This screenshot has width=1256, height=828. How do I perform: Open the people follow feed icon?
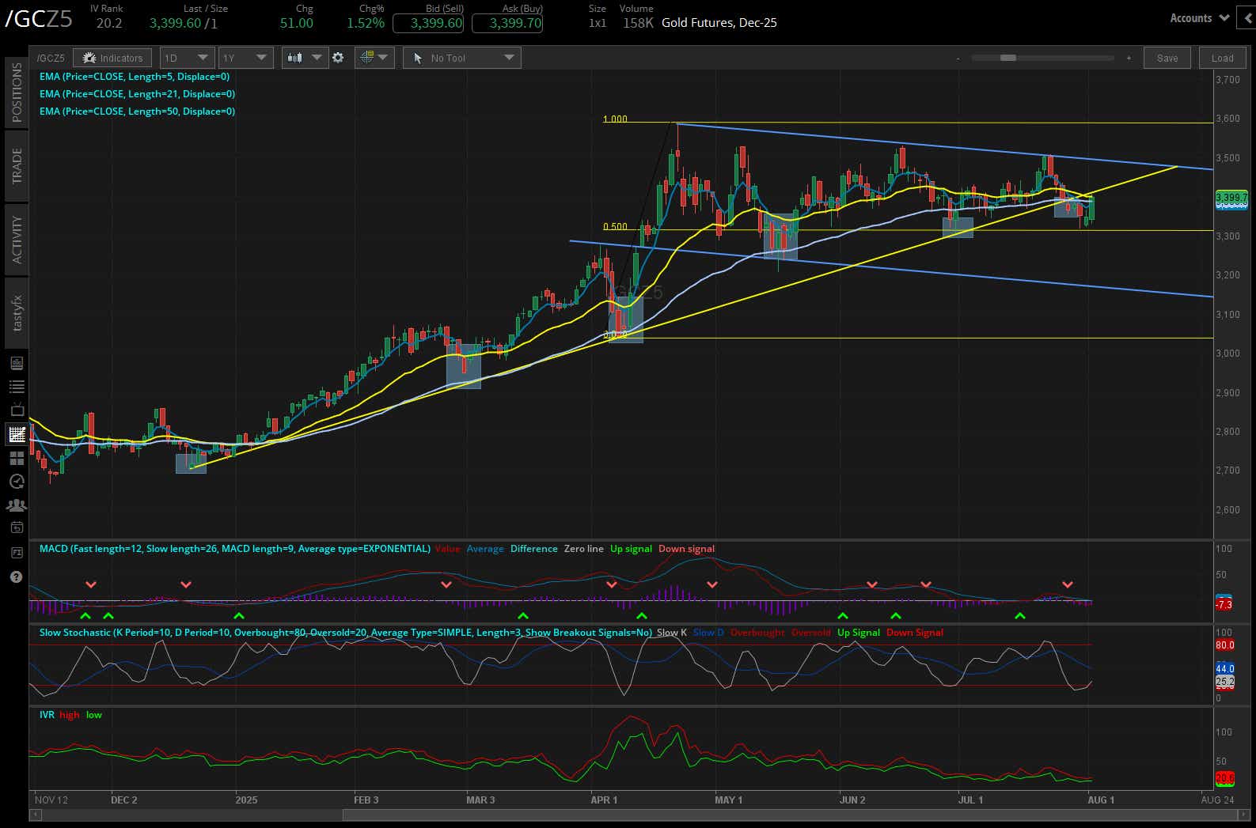click(x=17, y=505)
